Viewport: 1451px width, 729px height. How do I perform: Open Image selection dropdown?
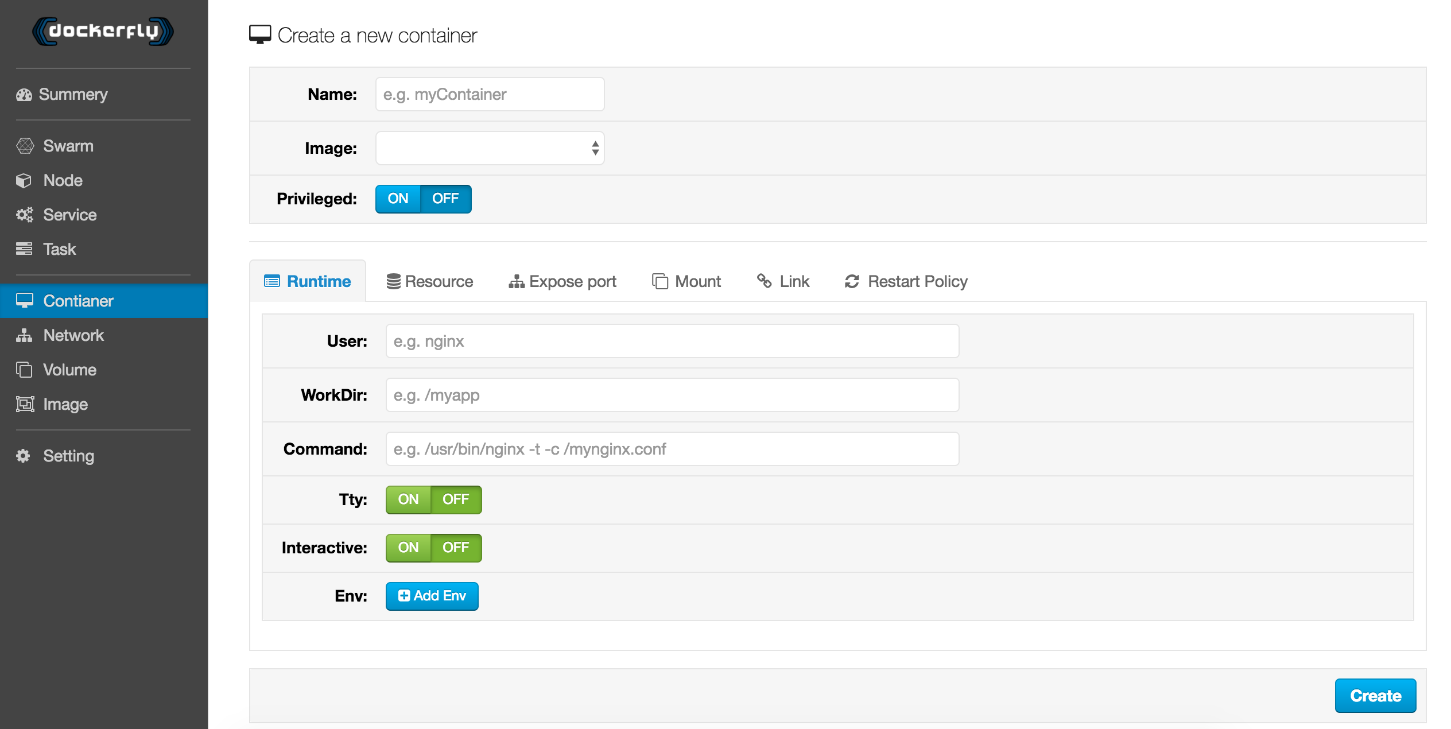490,148
